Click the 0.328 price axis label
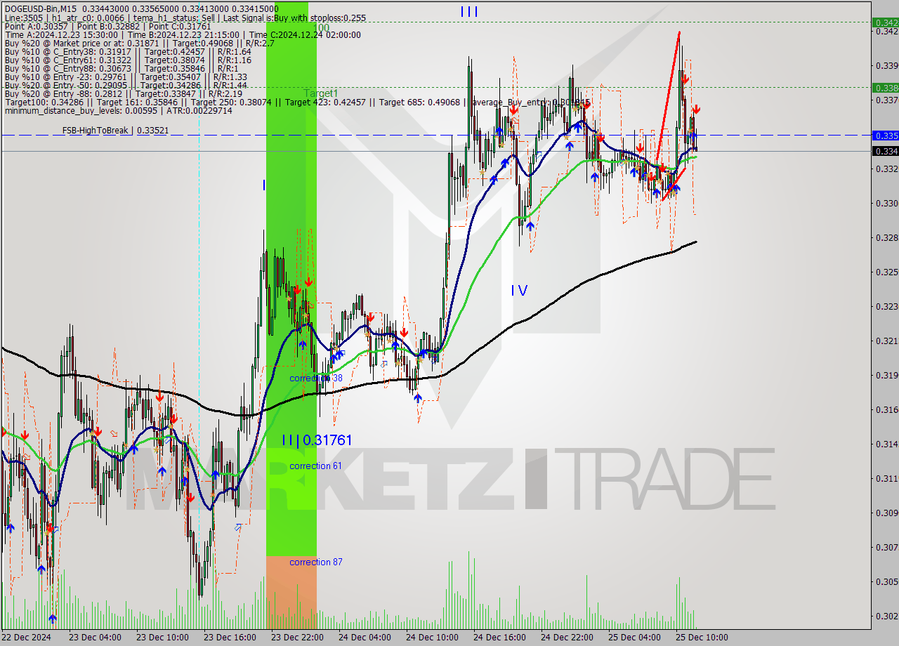Screen dimensions: 899x646 click(x=886, y=237)
